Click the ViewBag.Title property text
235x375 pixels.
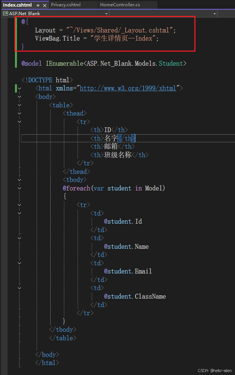(57, 38)
